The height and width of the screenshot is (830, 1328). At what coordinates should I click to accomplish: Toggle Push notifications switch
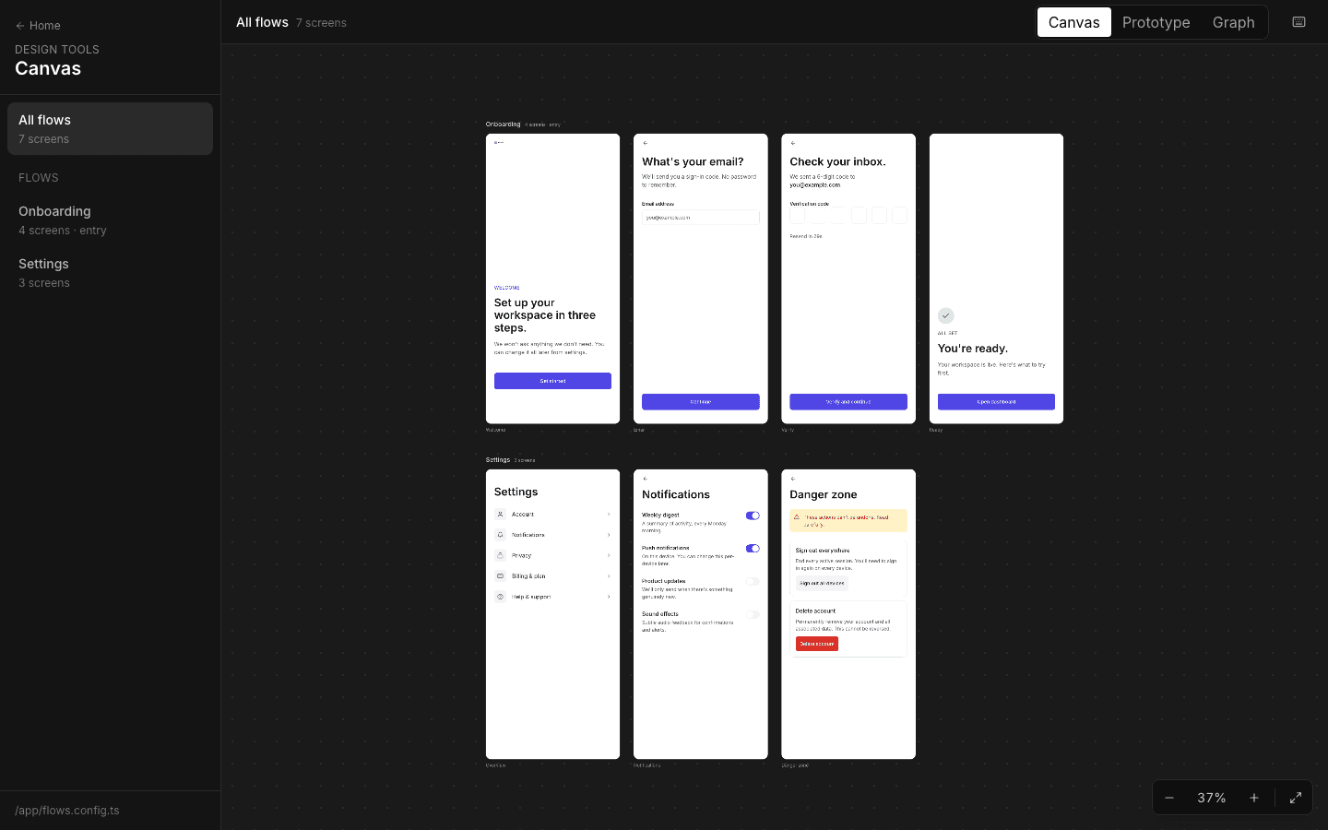tap(753, 549)
